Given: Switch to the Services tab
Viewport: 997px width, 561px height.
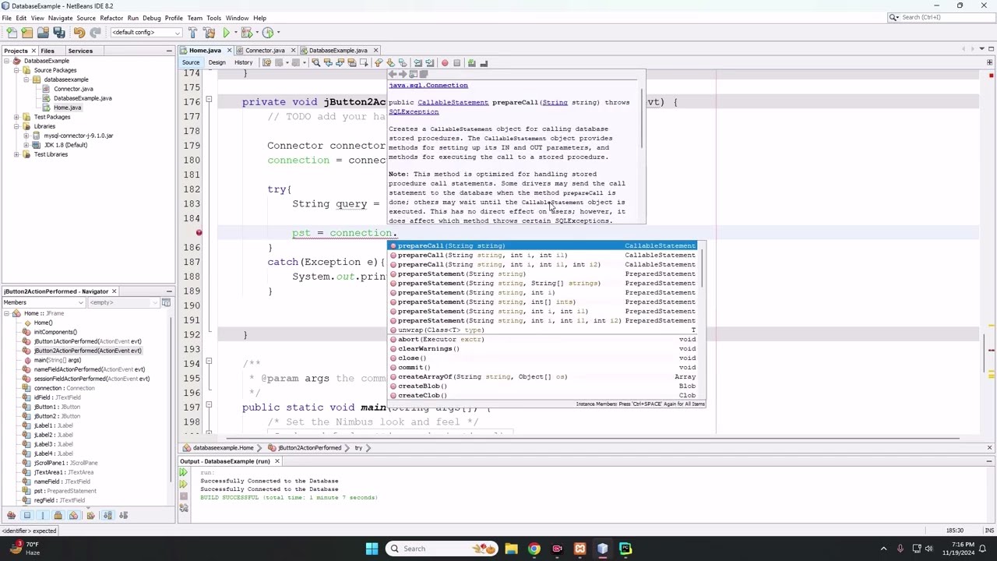Looking at the screenshot, I should coord(79,51).
